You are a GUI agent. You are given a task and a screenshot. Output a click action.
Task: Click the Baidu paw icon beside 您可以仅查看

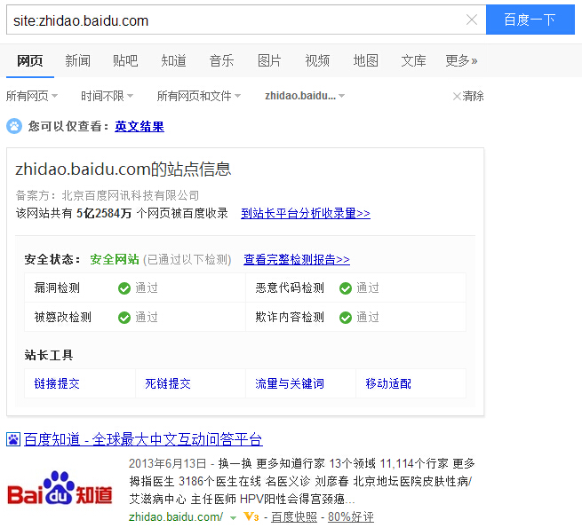(14, 126)
